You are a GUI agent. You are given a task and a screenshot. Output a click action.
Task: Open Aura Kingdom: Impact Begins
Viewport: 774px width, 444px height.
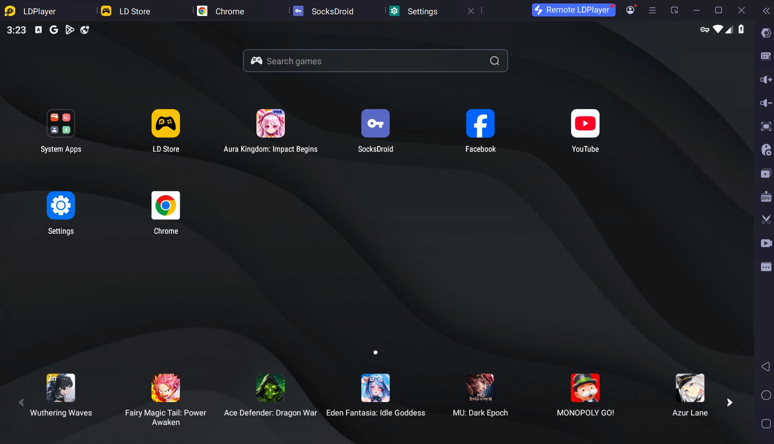coord(271,124)
